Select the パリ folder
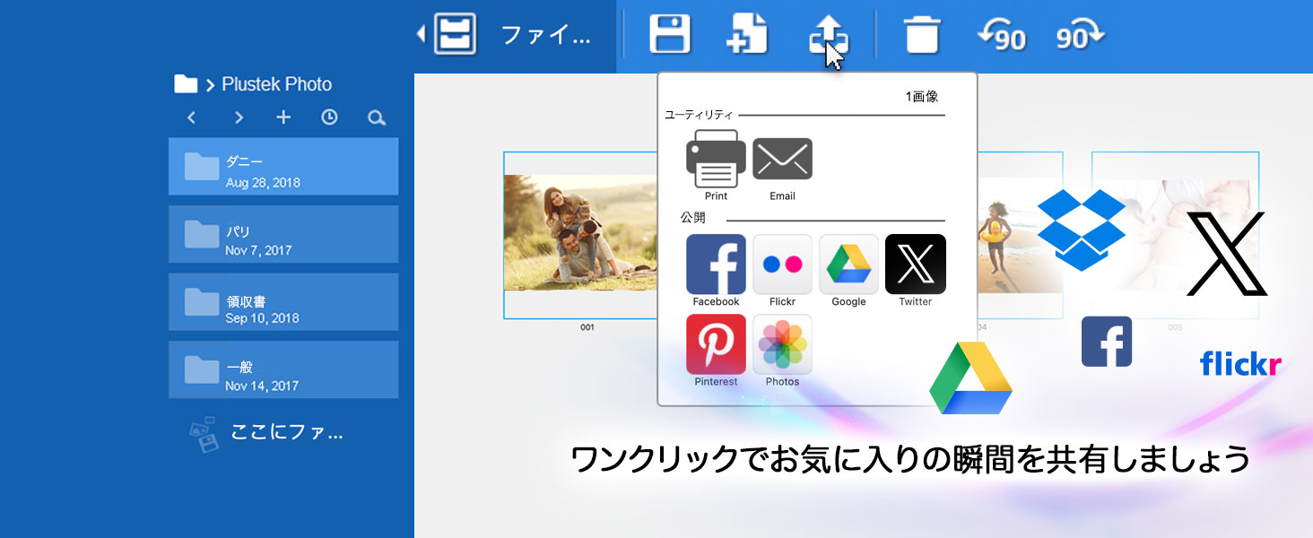The width and height of the screenshot is (1313, 538). 283,234
